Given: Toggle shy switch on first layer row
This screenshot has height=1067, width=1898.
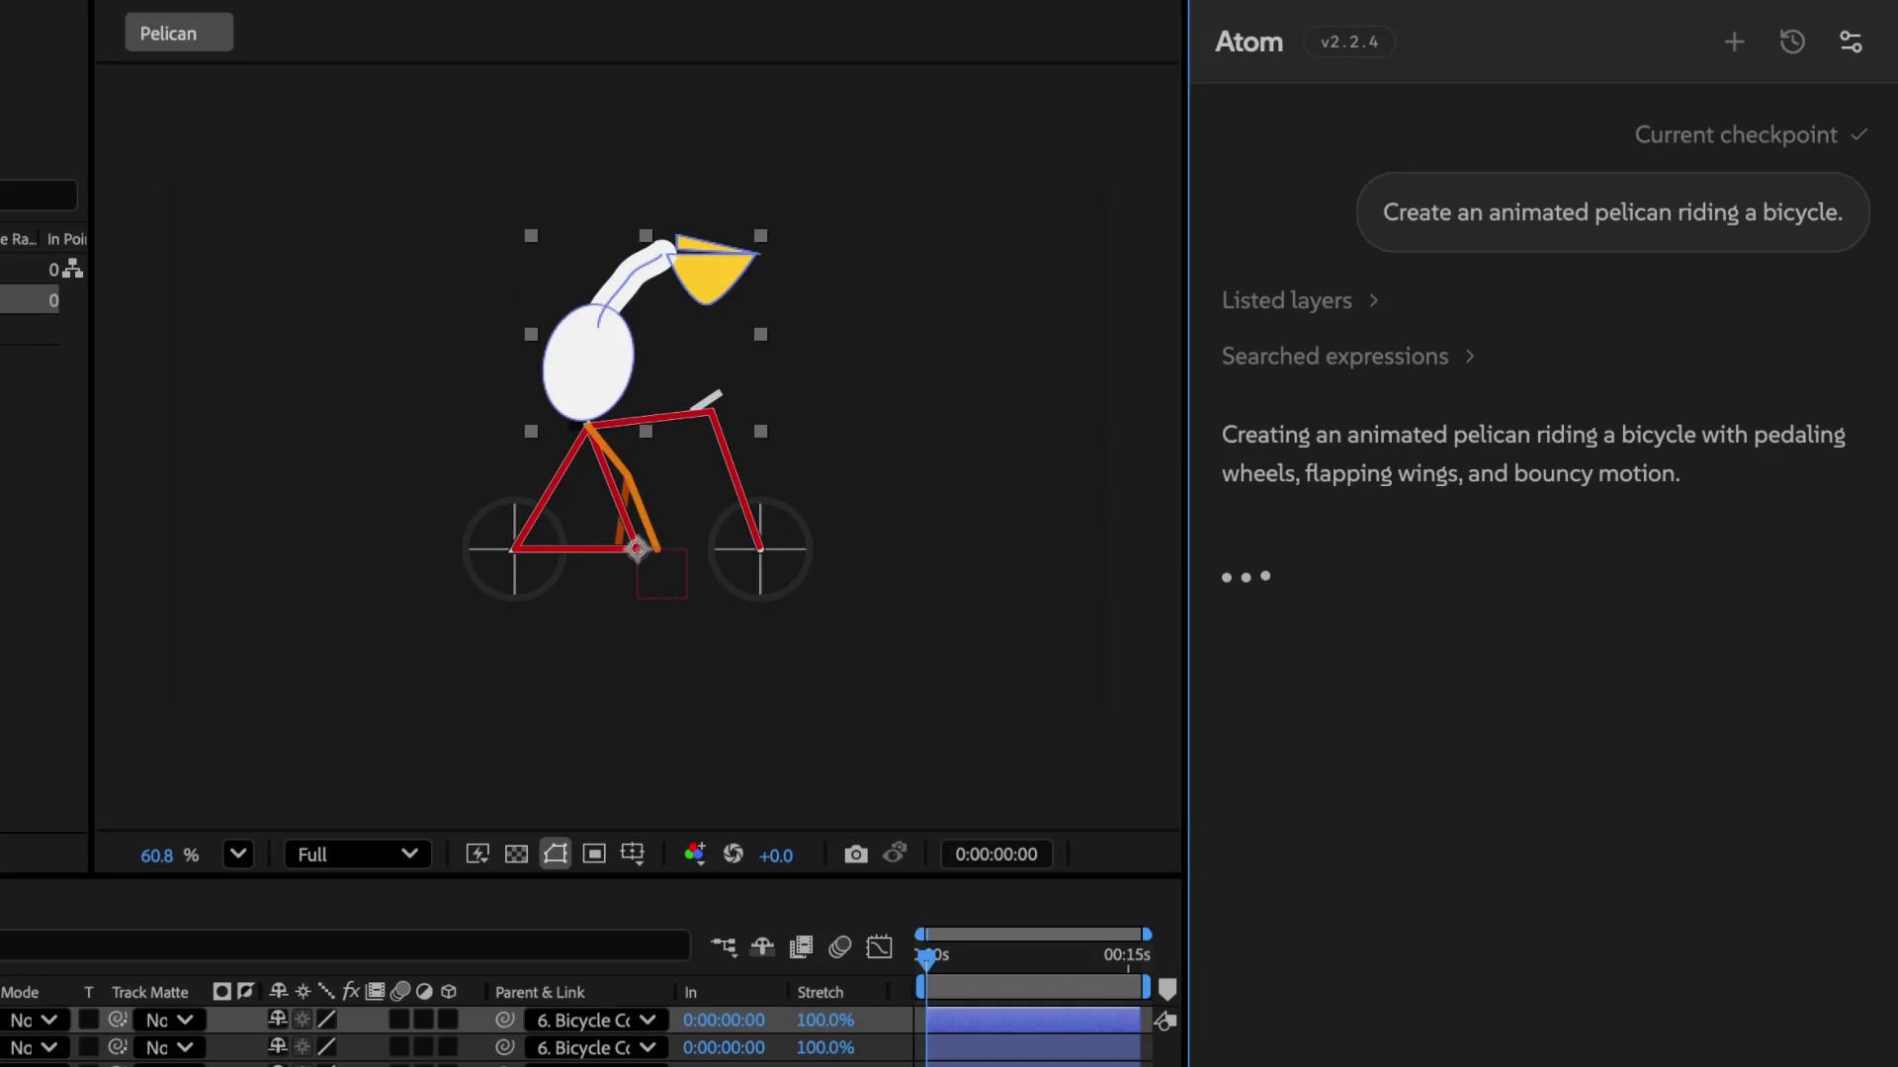Looking at the screenshot, I should click(x=278, y=1020).
